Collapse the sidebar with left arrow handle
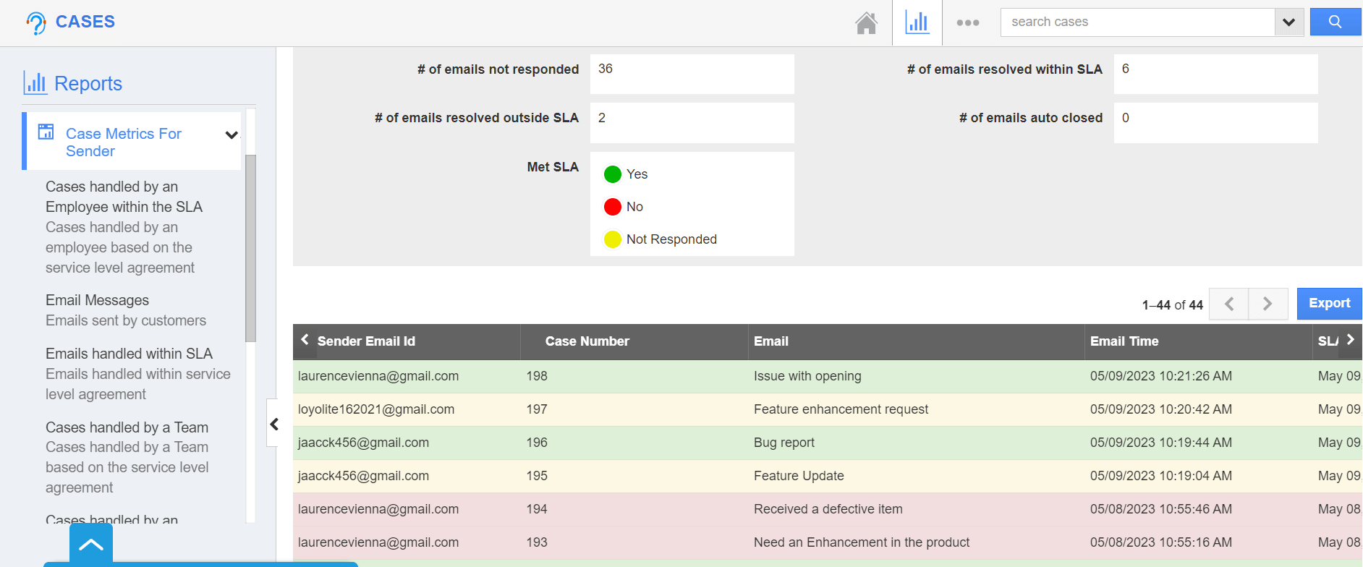The height and width of the screenshot is (567, 1363). (x=273, y=424)
